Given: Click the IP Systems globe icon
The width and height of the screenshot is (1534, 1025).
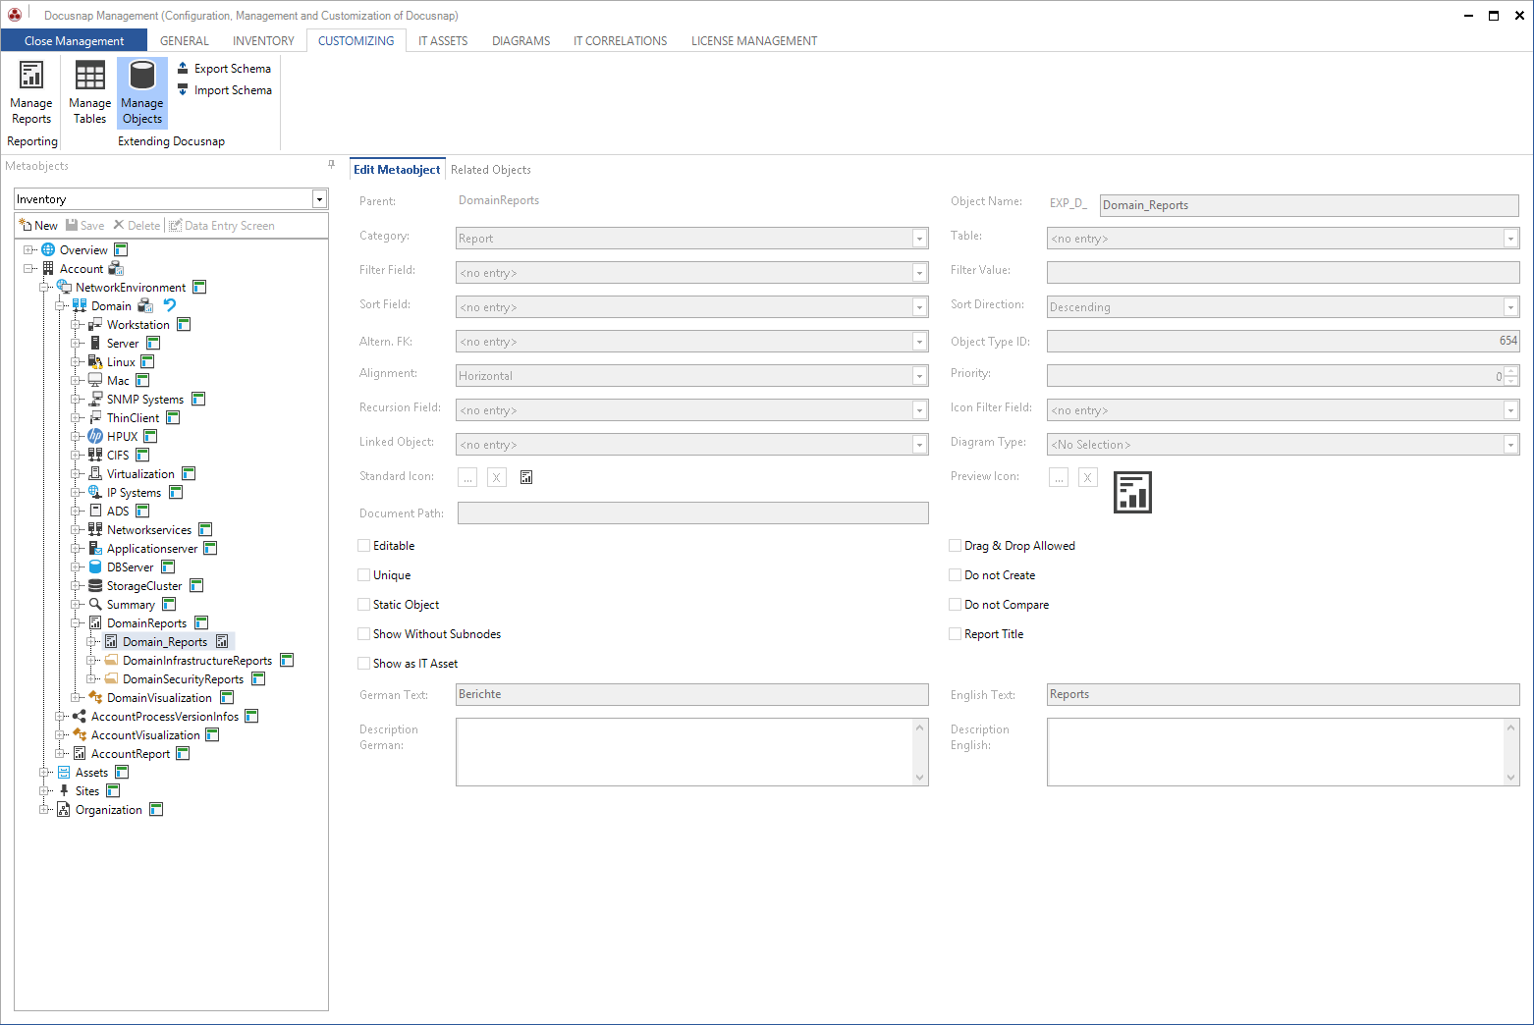Looking at the screenshot, I should (x=95, y=492).
